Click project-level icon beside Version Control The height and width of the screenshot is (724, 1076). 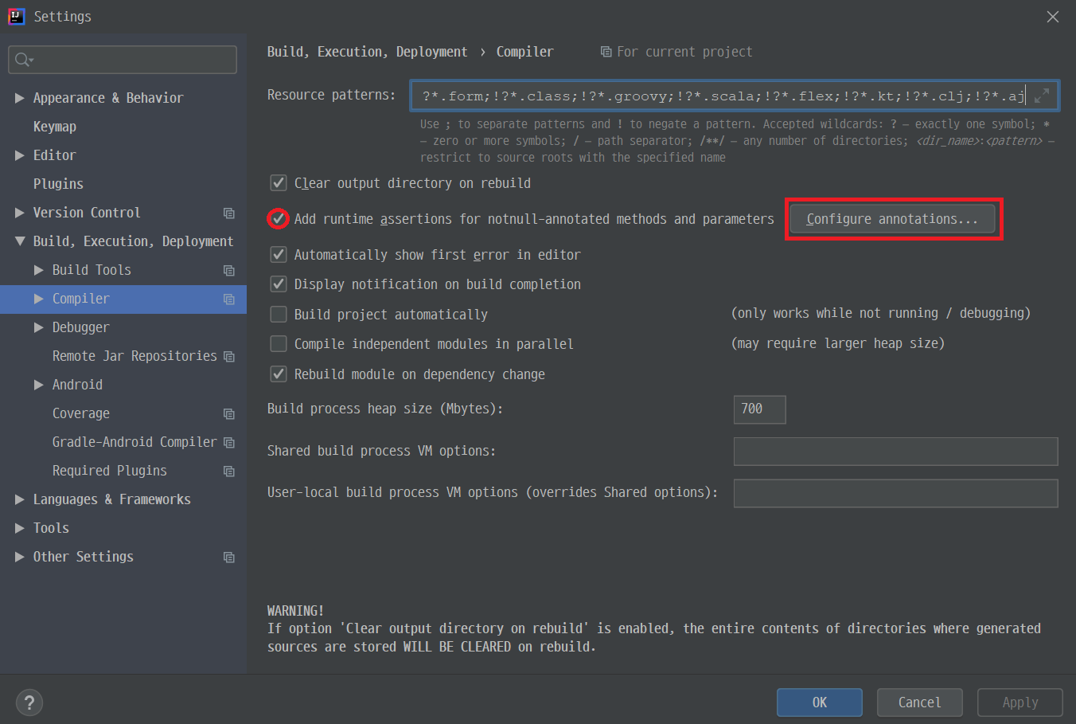click(x=229, y=213)
